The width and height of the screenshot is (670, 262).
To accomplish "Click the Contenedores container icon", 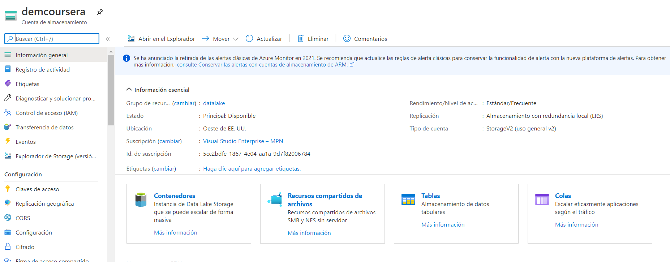I will 141,199.
